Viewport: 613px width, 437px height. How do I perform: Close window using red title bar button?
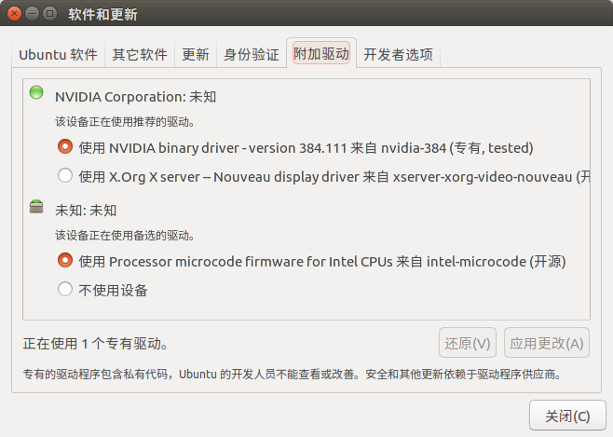click(x=16, y=14)
